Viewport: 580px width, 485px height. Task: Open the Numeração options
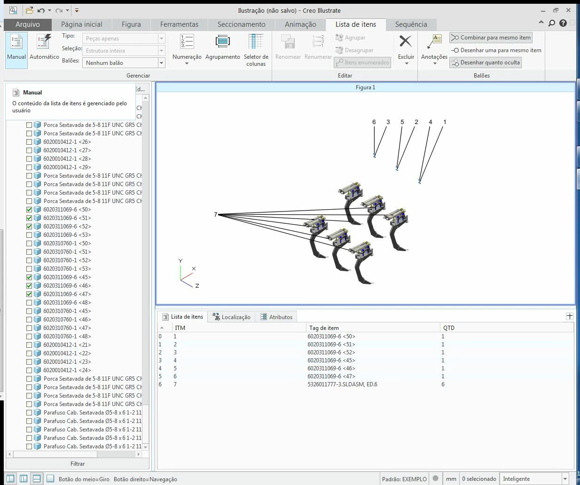(x=187, y=49)
